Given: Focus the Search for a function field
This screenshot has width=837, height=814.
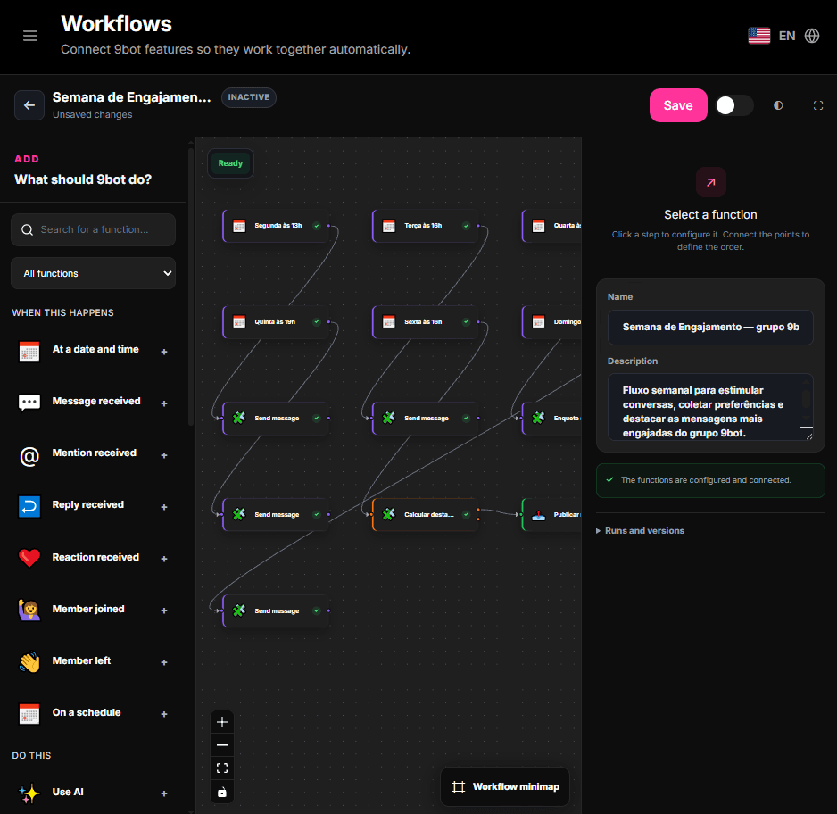Looking at the screenshot, I should (93, 229).
